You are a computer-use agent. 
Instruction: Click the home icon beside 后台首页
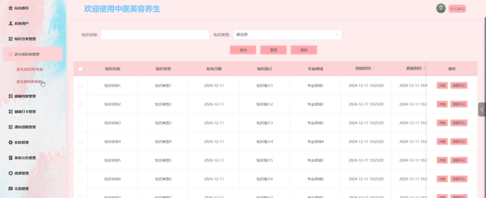11,8
